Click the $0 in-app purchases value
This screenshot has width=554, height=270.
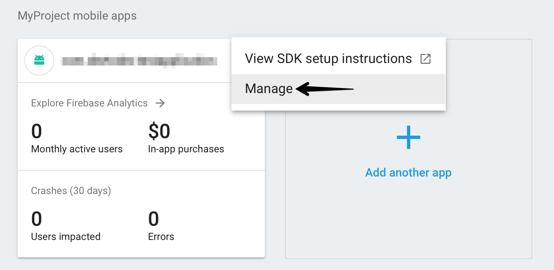point(159,132)
